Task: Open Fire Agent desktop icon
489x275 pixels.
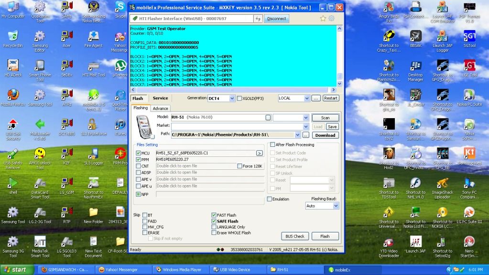Action: (93, 39)
